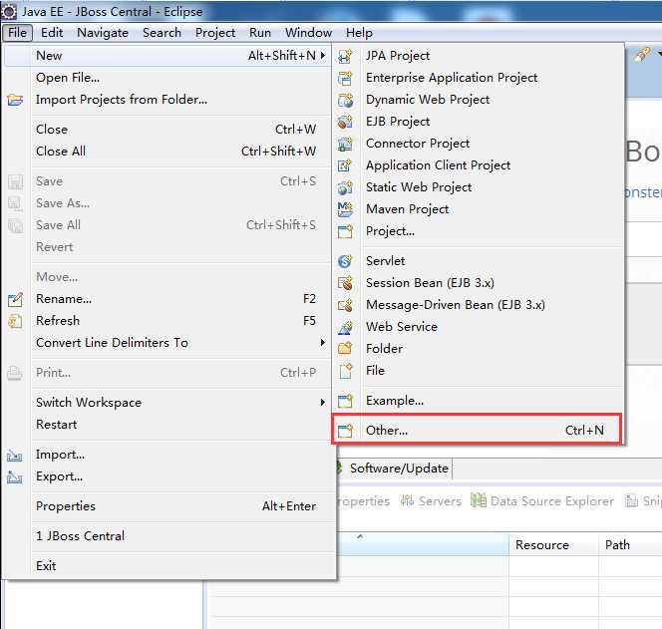Click the Example... wizard icon
Image resolution: width=662 pixels, height=629 pixels.
point(345,401)
